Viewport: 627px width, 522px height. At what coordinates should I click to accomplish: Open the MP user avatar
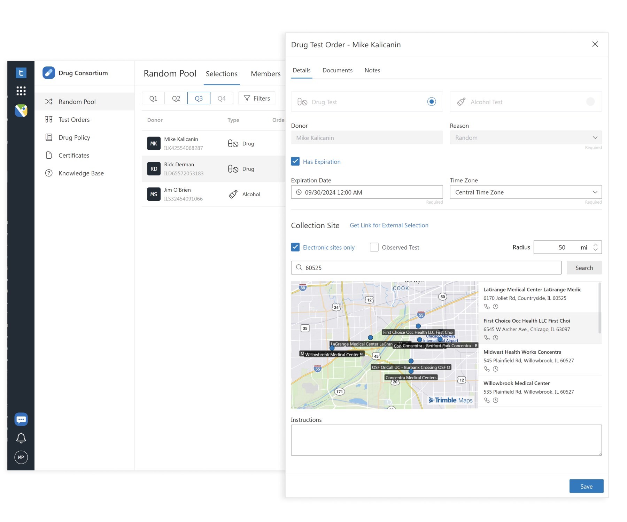(21, 457)
